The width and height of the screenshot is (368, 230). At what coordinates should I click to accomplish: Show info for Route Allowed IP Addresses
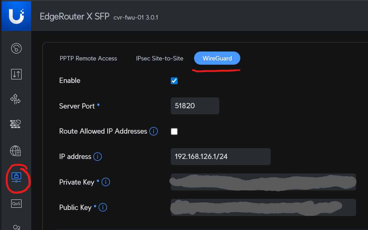154,131
